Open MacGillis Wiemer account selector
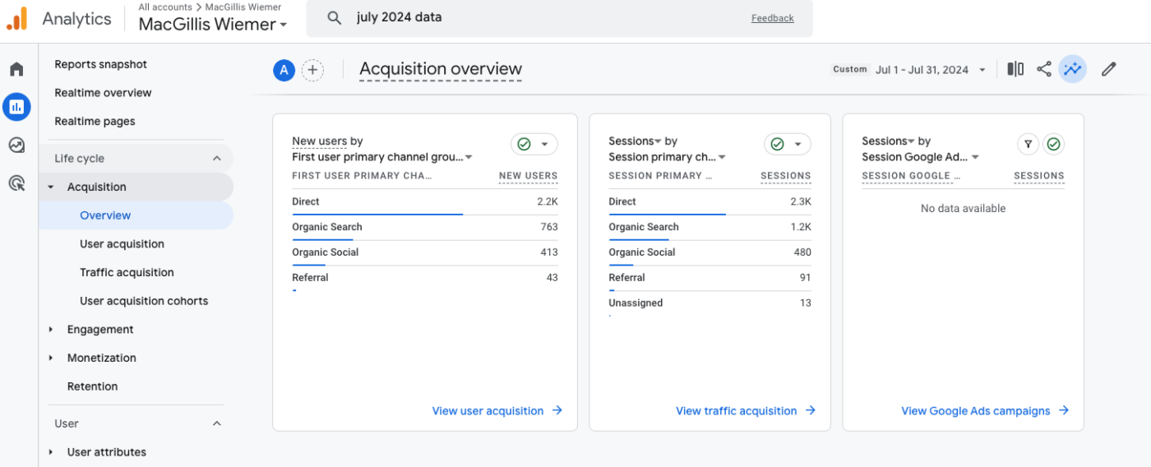This screenshot has width=1151, height=467. [x=213, y=24]
